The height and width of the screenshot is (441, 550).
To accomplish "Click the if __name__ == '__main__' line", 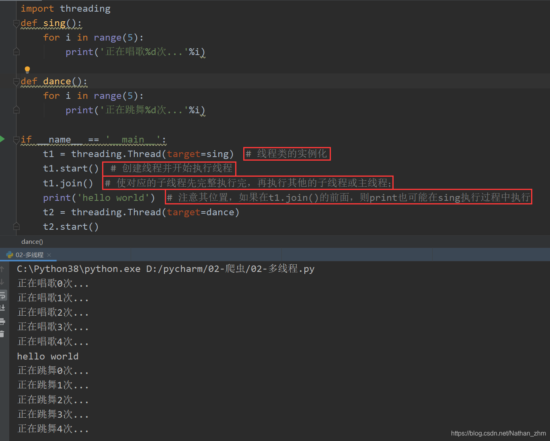I will point(93,139).
